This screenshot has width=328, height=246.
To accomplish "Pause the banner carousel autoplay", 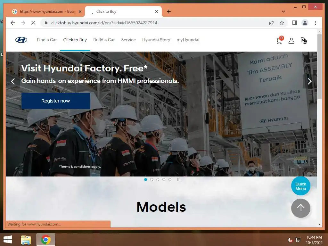I will click(179, 179).
